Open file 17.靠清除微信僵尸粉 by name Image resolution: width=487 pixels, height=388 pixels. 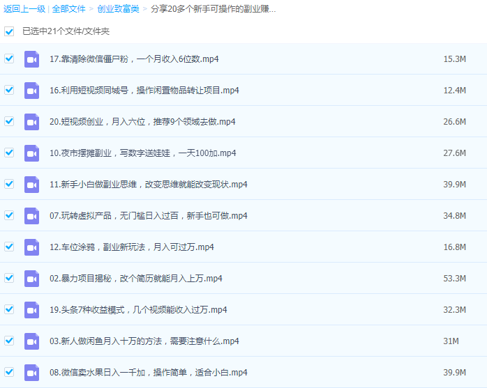[134, 59]
